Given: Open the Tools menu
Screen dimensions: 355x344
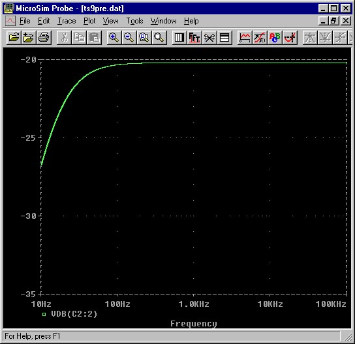Looking at the screenshot, I should point(134,21).
